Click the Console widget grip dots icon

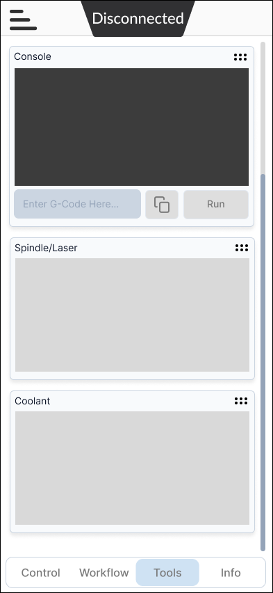(240, 57)
